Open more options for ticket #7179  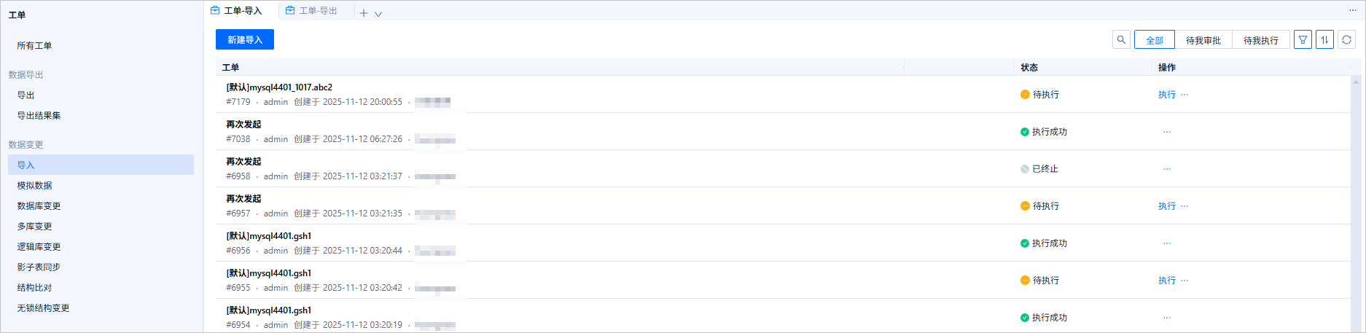1184,95
